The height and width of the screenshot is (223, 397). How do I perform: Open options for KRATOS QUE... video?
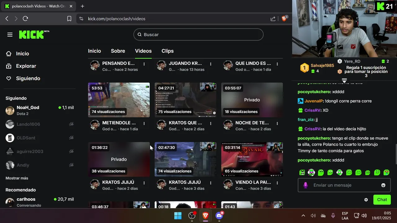click(211, 123)
